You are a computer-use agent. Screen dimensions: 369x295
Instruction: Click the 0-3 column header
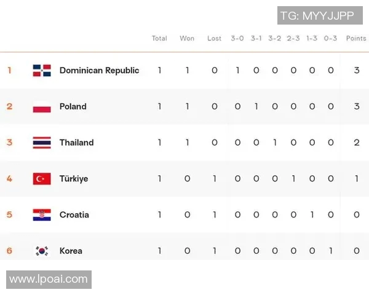(330, 38)
